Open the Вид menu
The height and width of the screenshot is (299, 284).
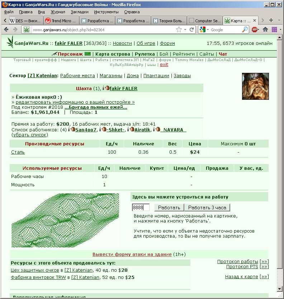tap(41, 12)
